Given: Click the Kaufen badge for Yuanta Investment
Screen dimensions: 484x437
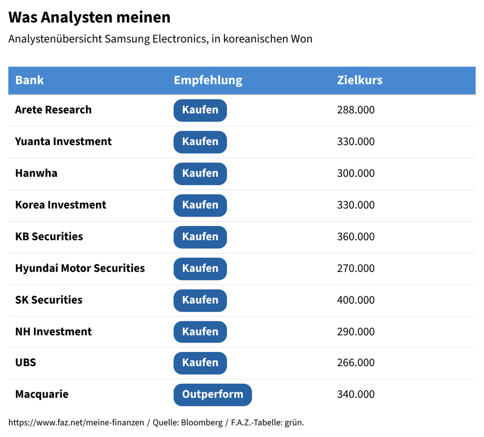Looking at the screenshot, I should 200,142.
